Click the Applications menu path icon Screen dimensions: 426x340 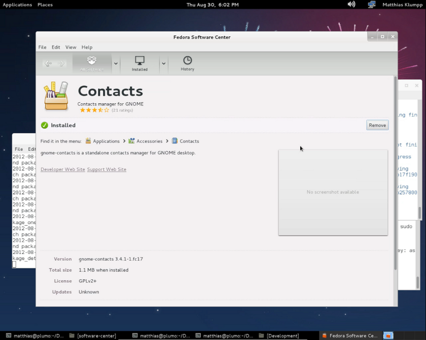coord(88,141)
